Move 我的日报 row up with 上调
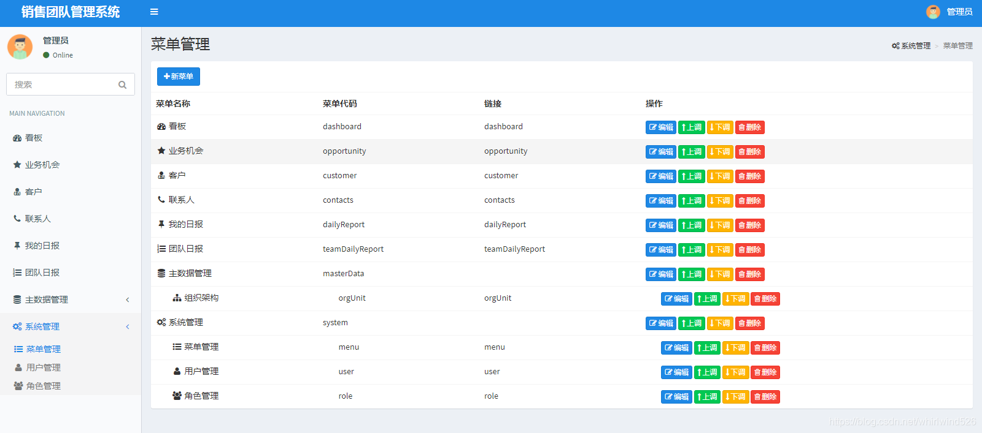 tap(692, 225)
